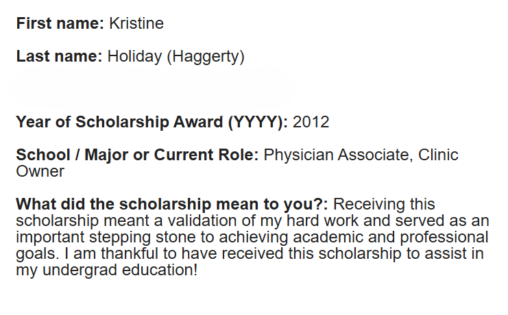The height and width of the screenshot is (315, 508).
Task: Click the "Physician Associate, Clinic" text
Action: [361, 155]
